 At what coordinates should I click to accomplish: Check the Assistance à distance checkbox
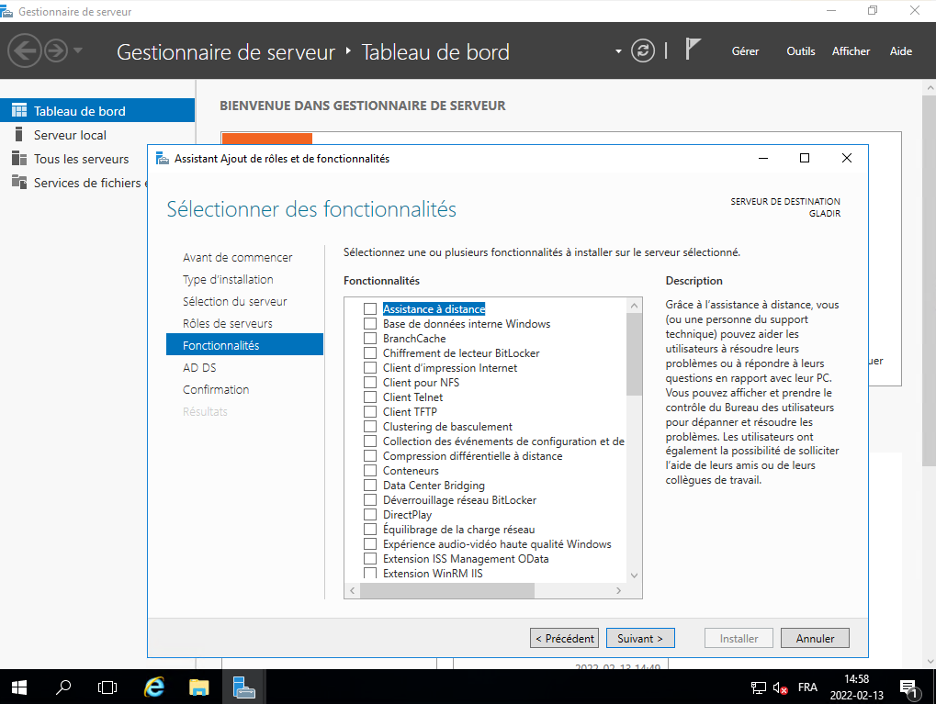coord(370,309)
